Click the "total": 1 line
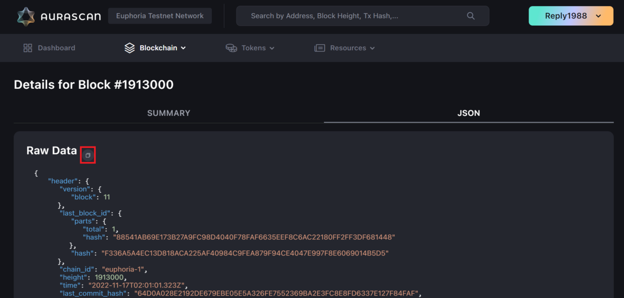This screenshot has height=298, width=624. pyautogui.click(x=100, y=229)
